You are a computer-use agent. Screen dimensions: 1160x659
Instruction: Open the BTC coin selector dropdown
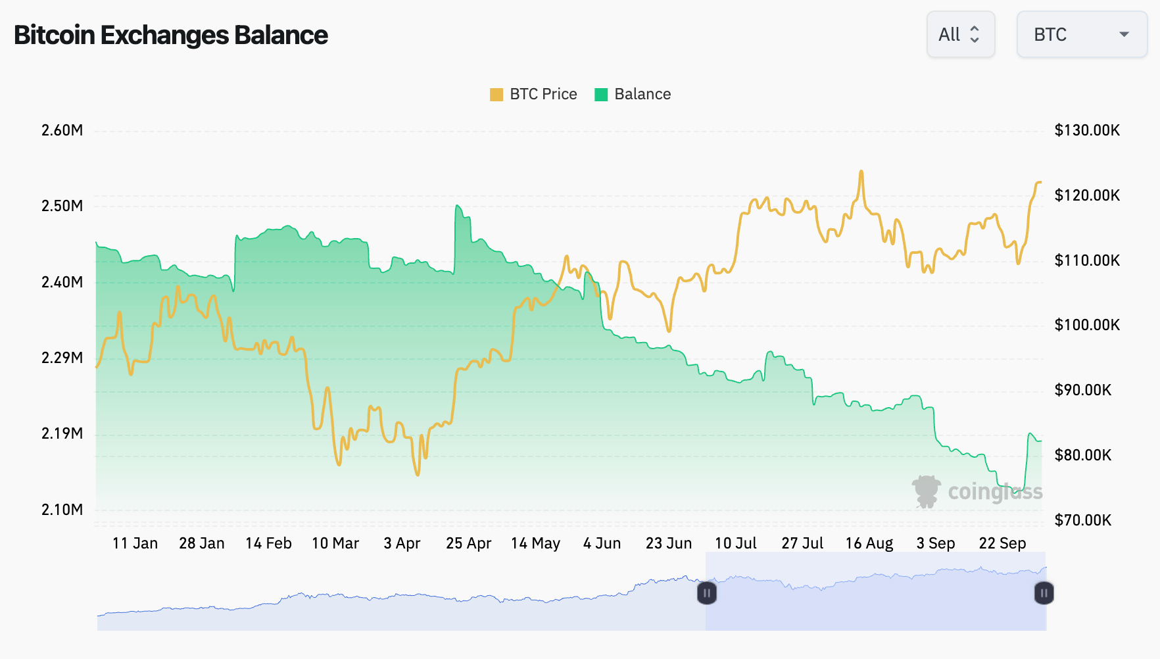coord(1081,34)
